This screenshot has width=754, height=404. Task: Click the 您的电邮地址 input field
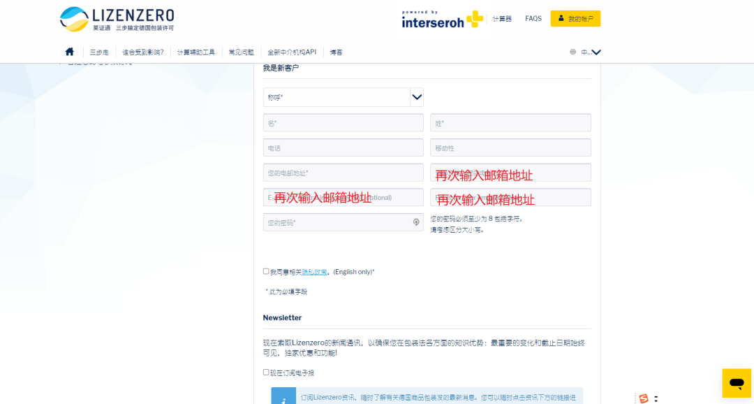point(343,172)
